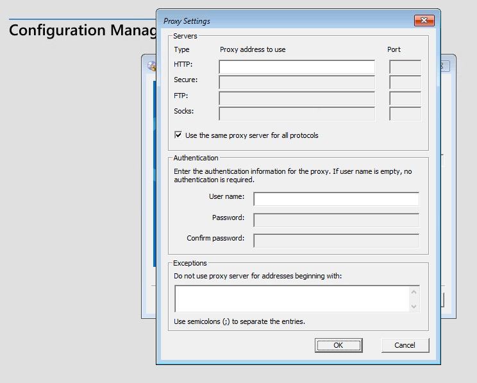Click the Socks proxy address field

[x=297, y=114]
